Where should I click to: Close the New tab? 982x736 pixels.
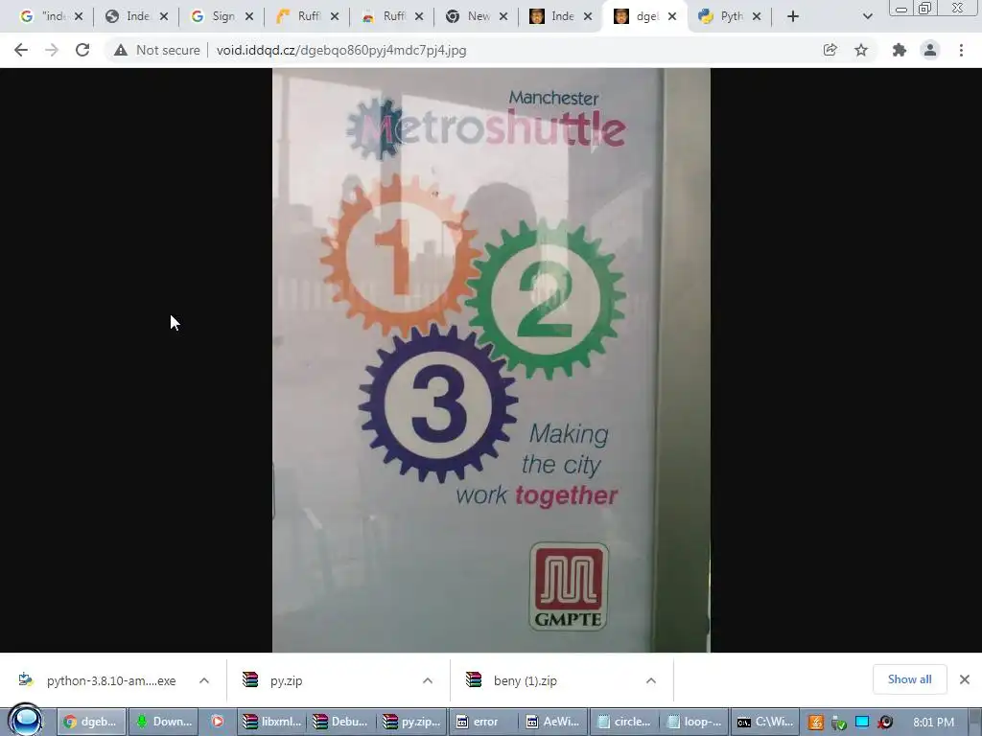coord(503,16)
